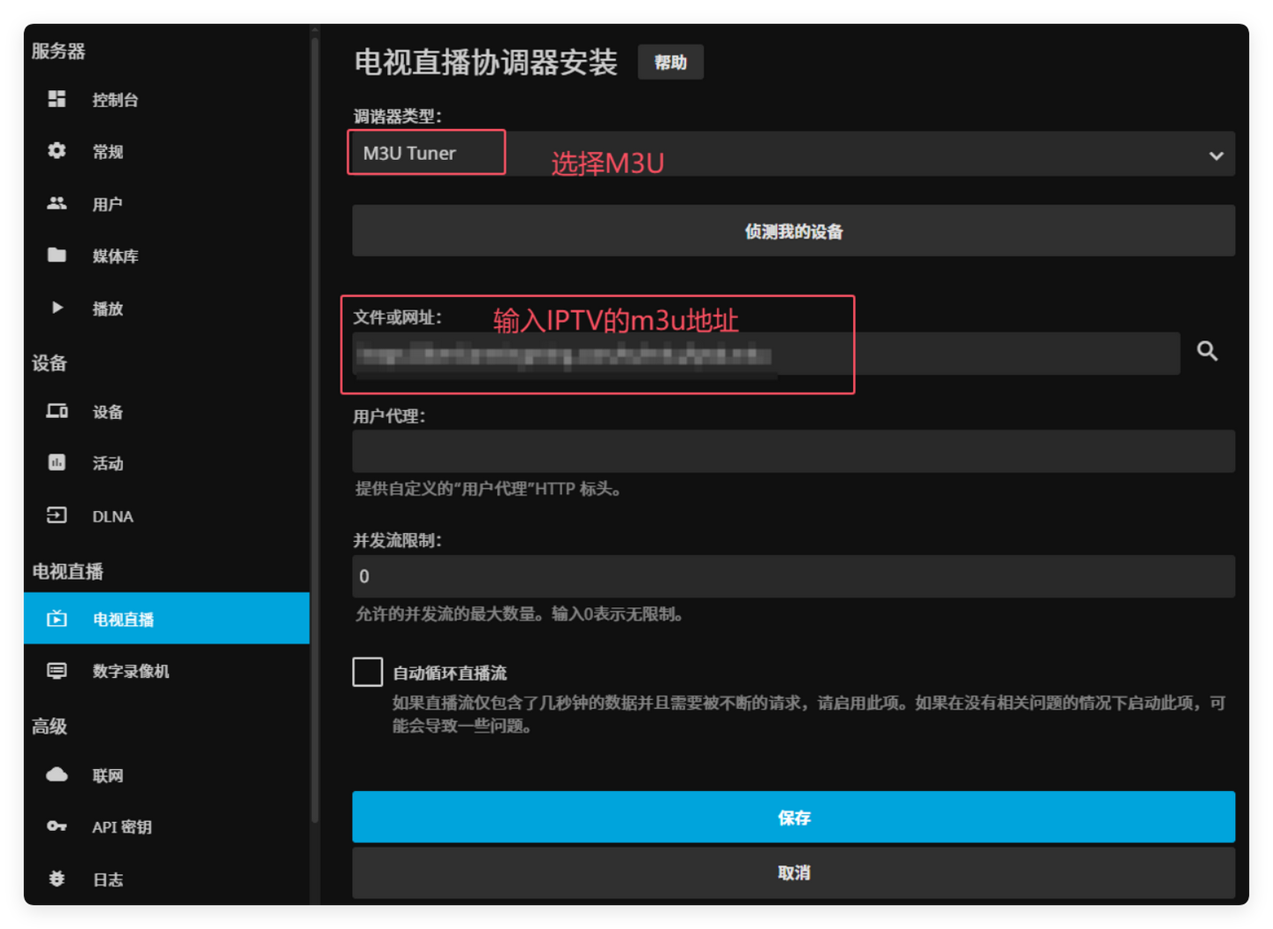Click the 用户 users icon
Viewport: 1273px width, 929px height.
pyautogui.click(x=56, y=202)
